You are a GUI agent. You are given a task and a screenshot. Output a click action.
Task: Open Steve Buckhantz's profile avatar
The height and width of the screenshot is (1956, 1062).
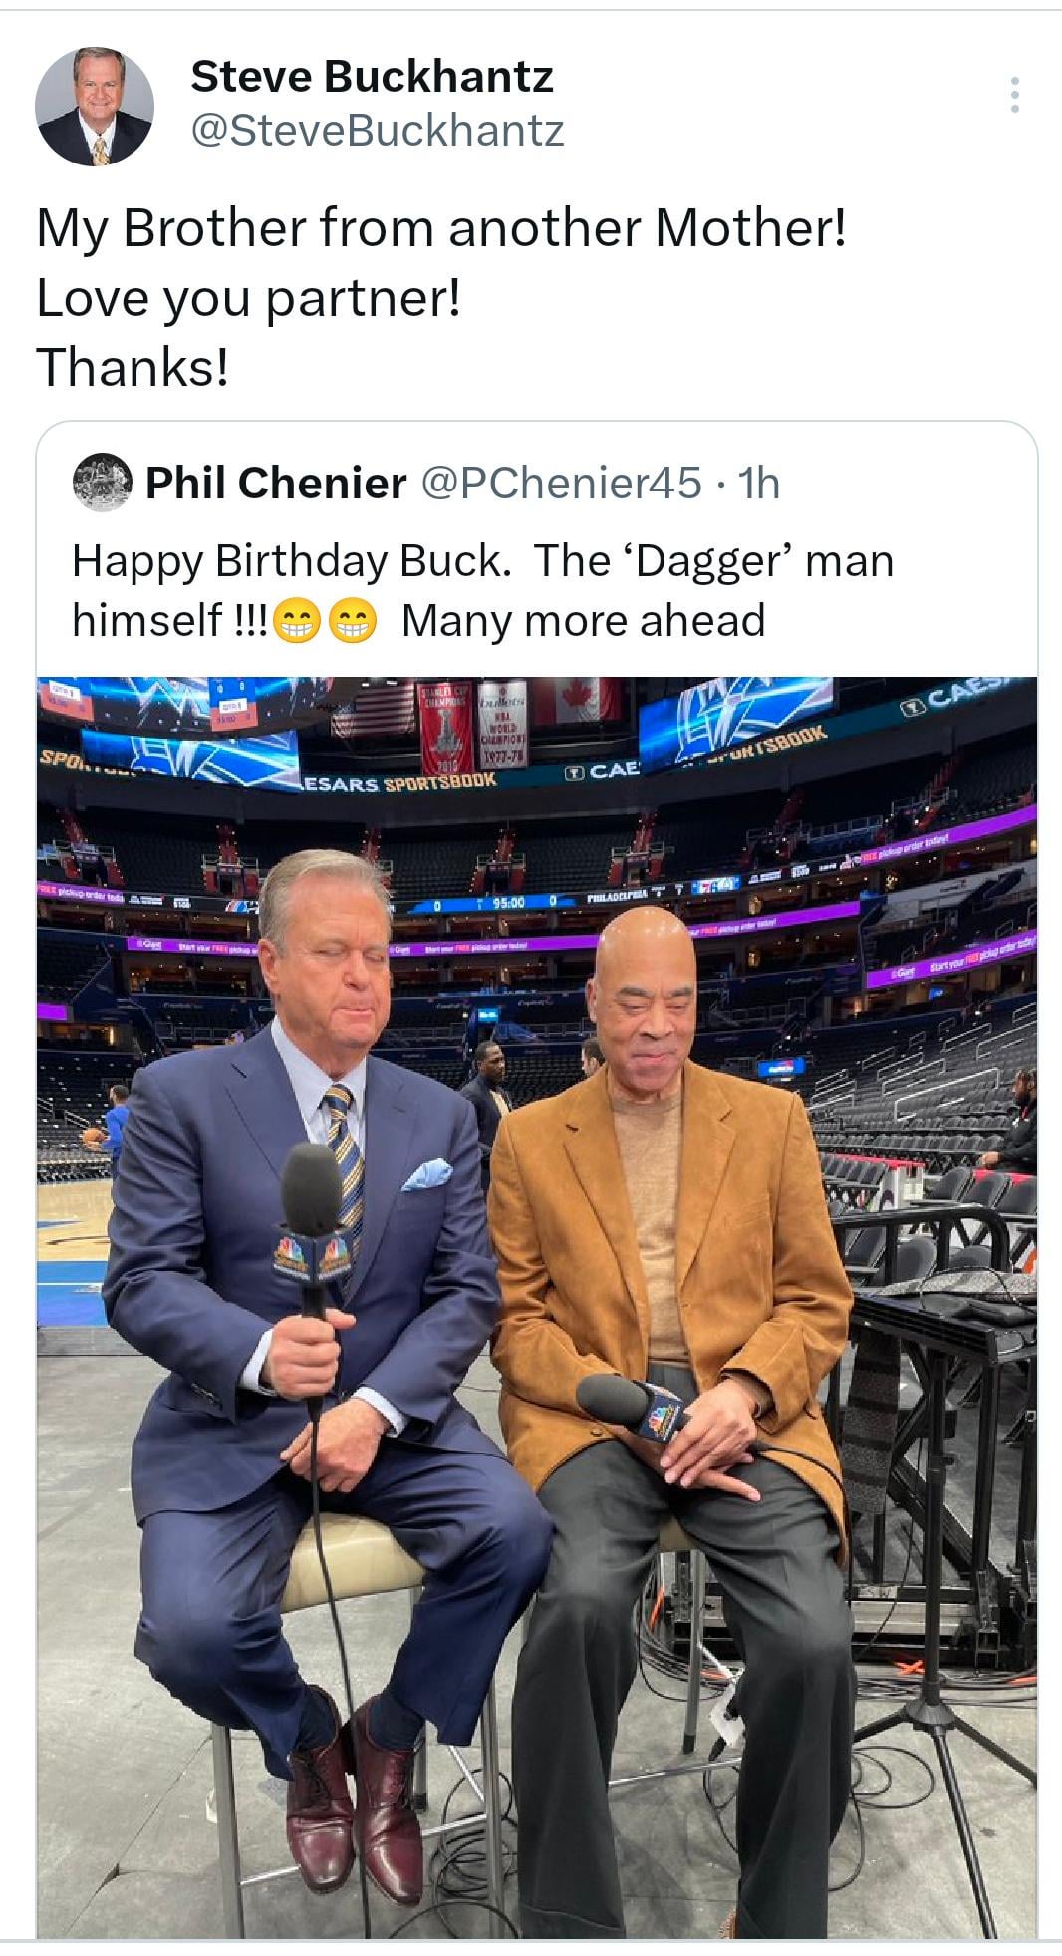(95, 106)
